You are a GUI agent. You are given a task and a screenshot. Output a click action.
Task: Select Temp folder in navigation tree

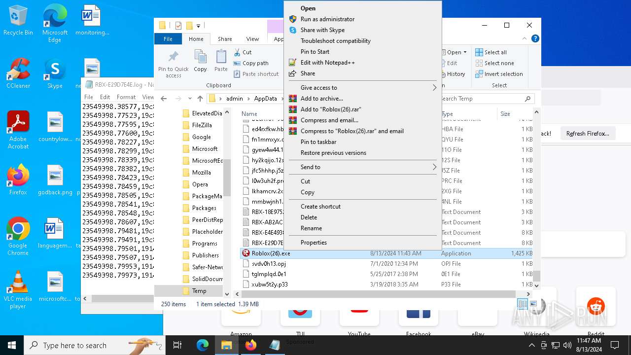click(199, 291)
